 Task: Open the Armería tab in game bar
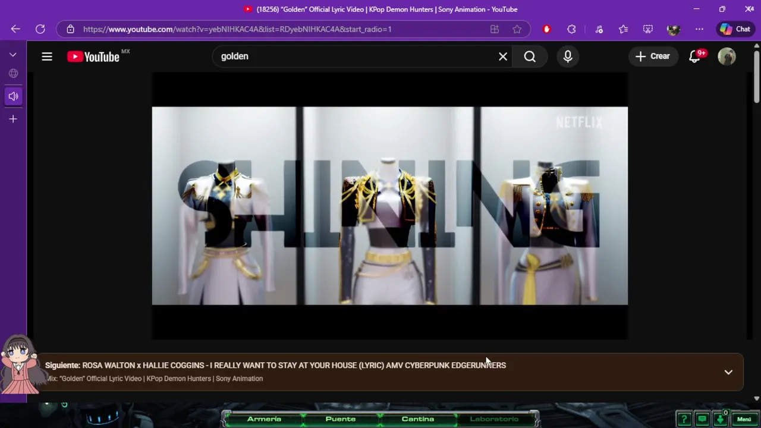click(264, 419)
